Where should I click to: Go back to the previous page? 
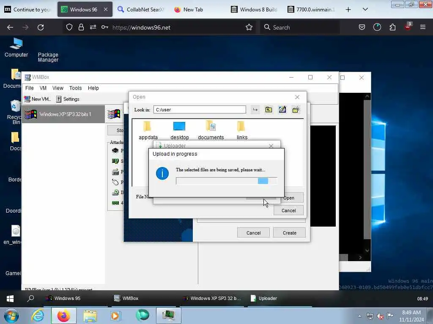click(x=10, y=27)
